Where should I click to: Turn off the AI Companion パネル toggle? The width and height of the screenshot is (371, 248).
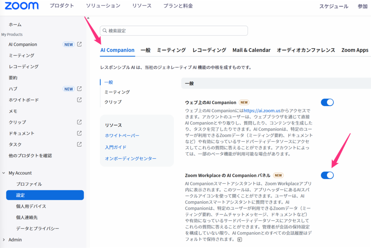327,175
